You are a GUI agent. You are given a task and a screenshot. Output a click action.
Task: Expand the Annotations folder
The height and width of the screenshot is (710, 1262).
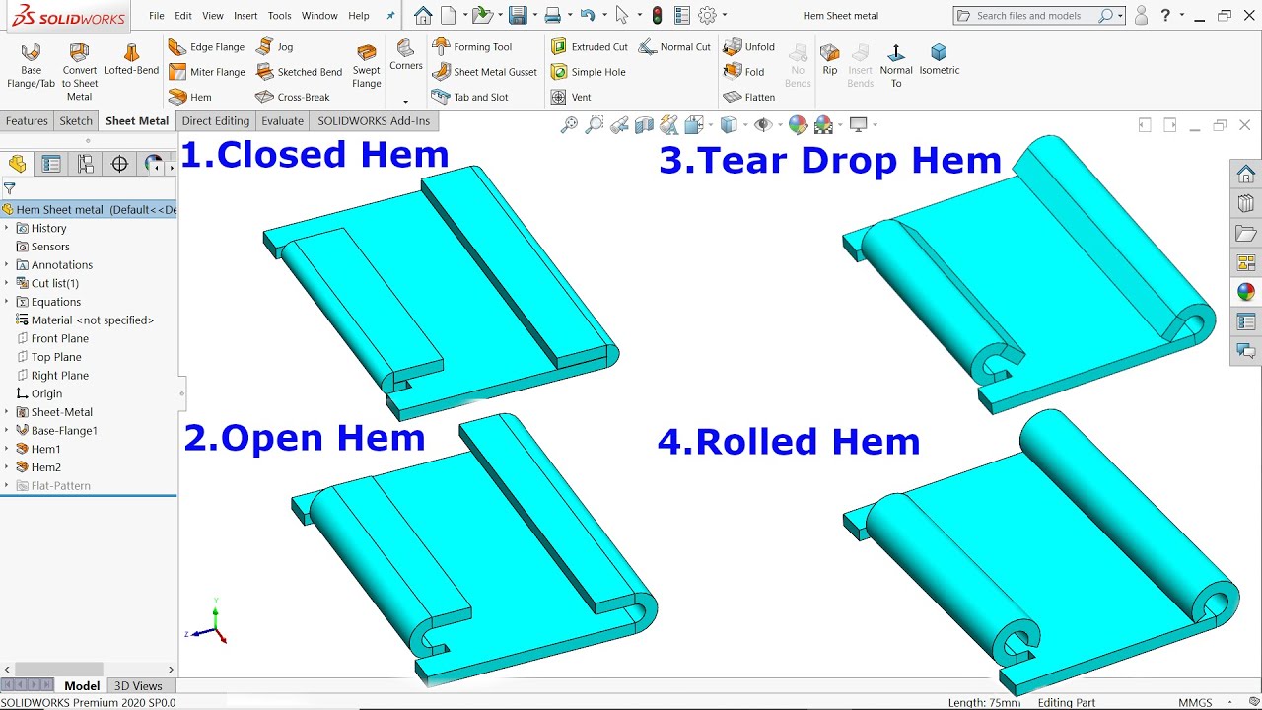[7, 265]
